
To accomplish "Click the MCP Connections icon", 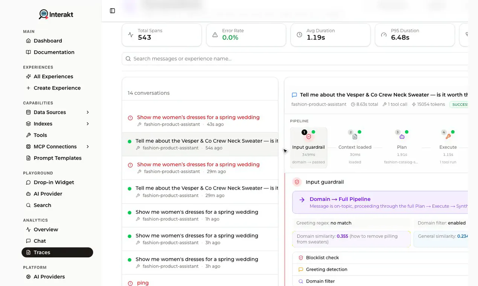I will 28,147.
